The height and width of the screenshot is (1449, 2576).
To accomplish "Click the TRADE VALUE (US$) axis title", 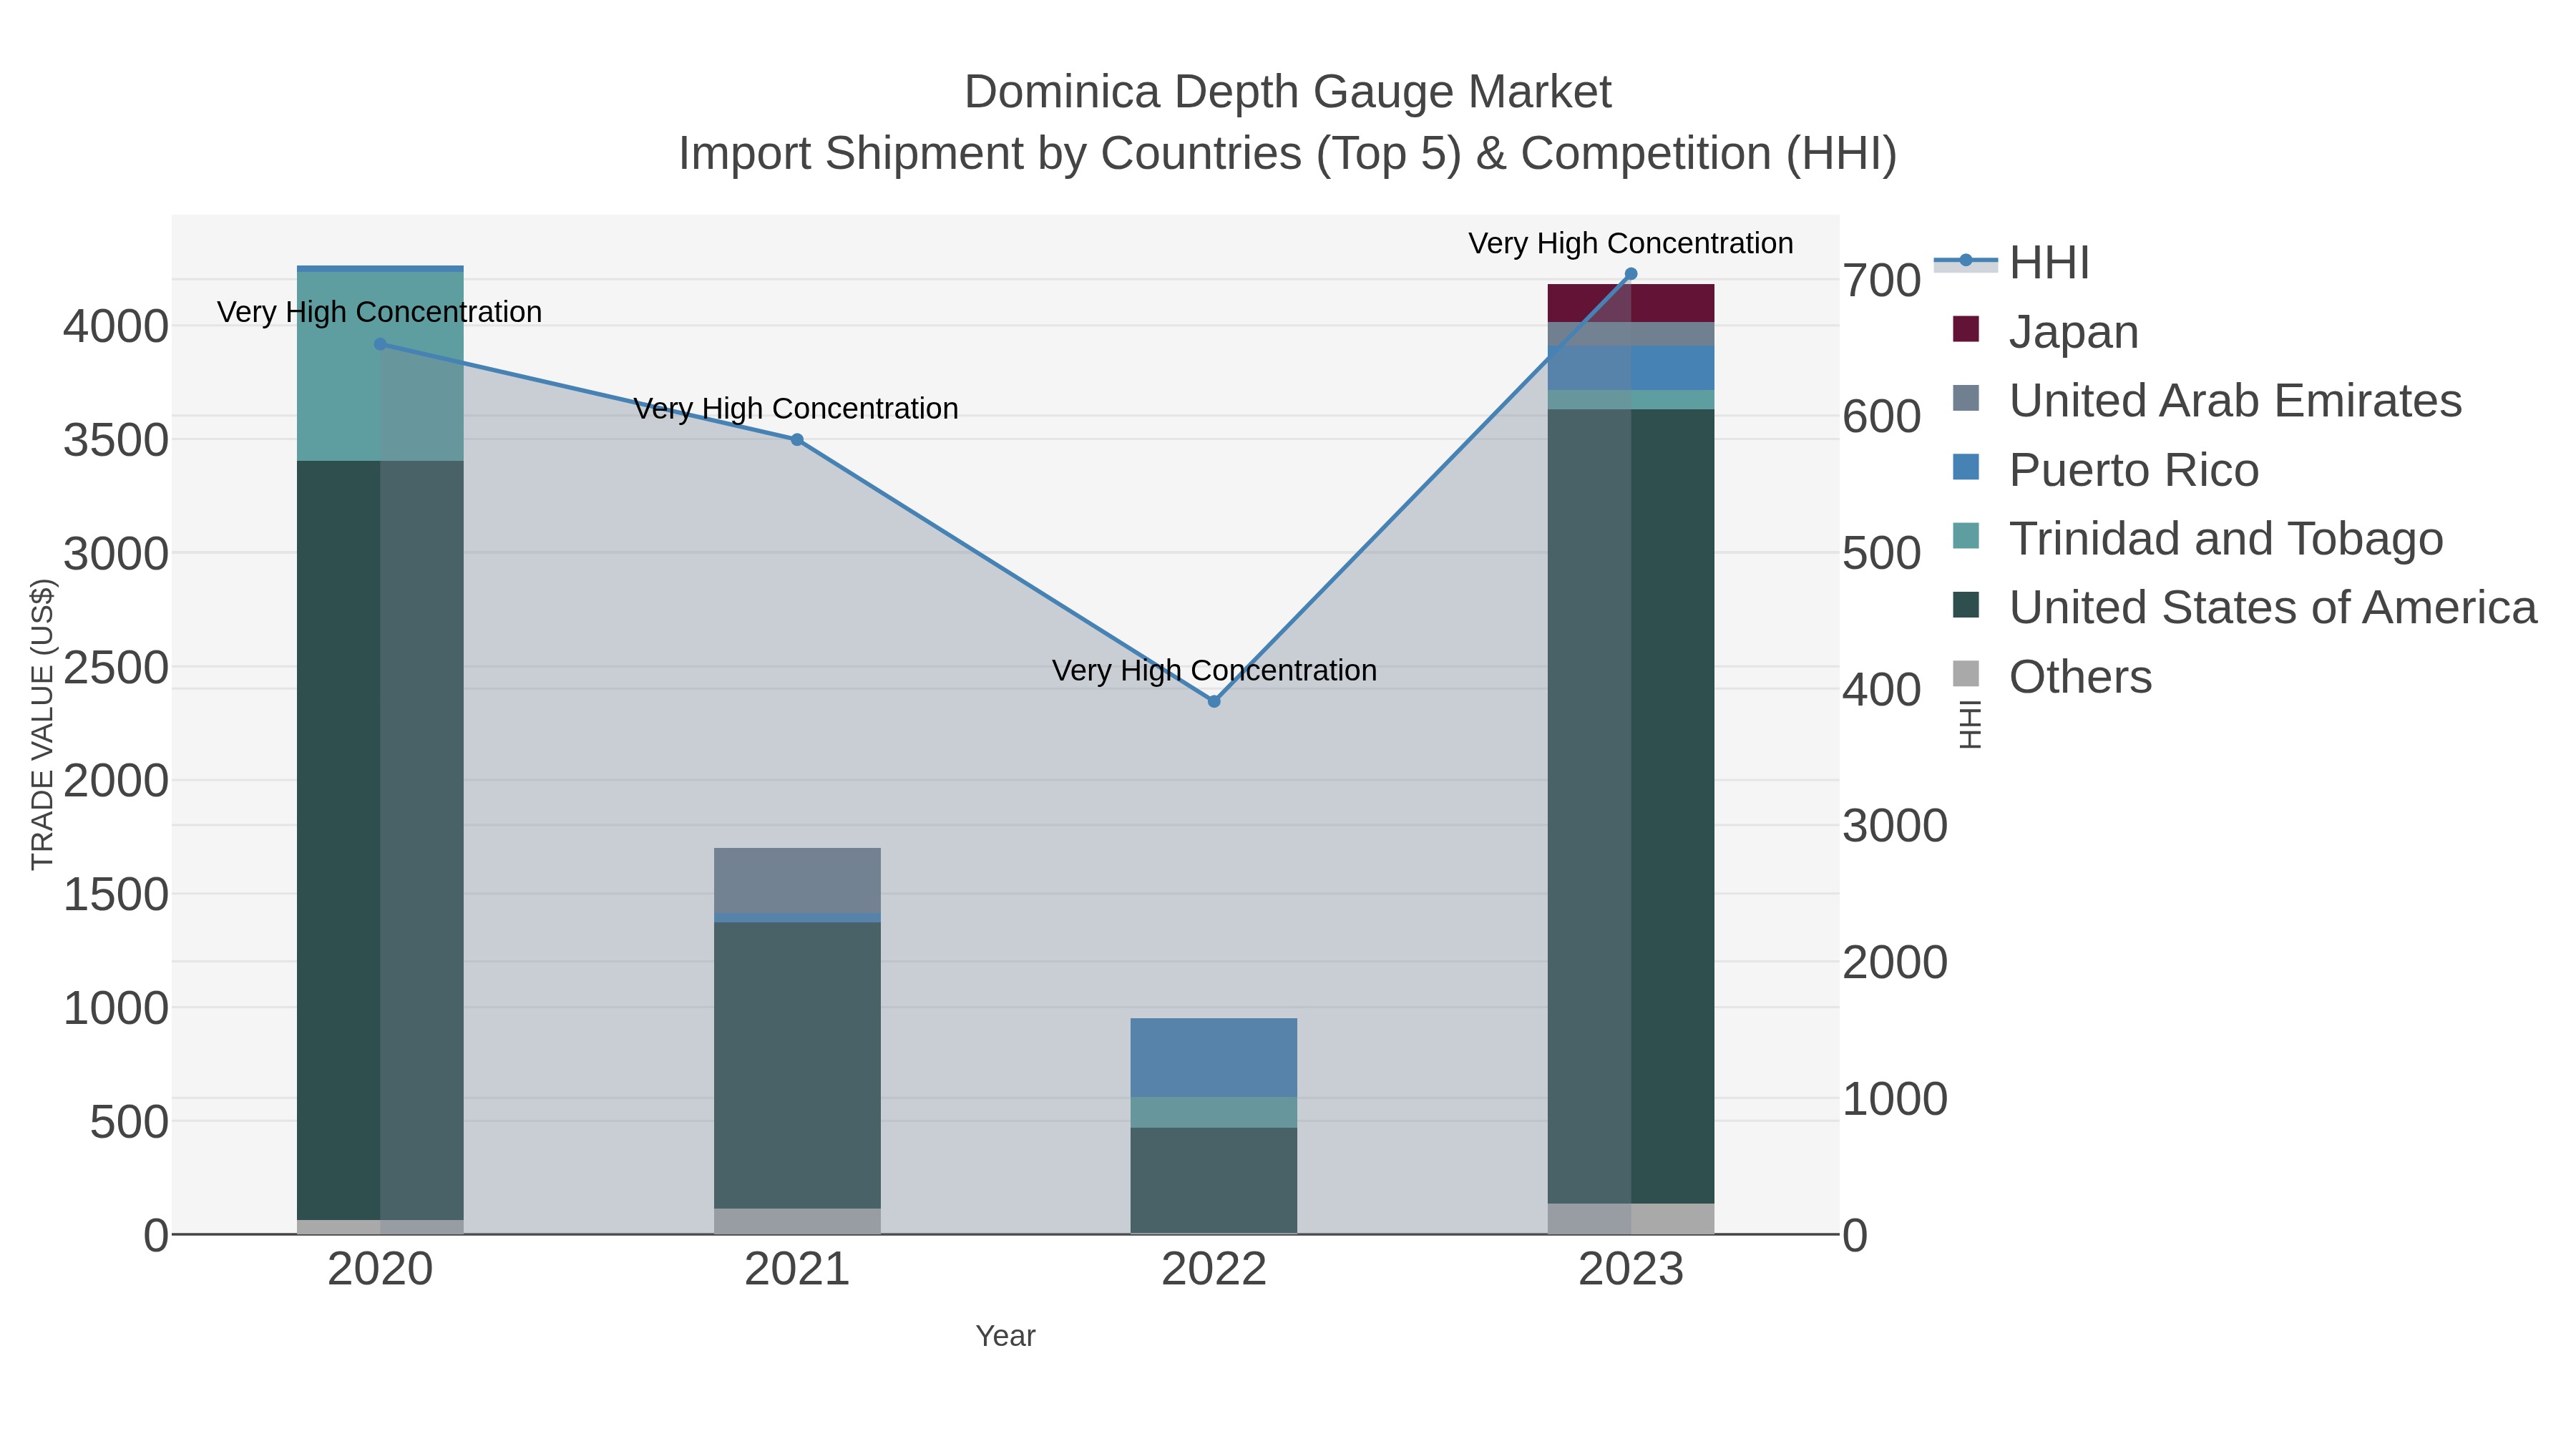I will [x=42, y=724].
